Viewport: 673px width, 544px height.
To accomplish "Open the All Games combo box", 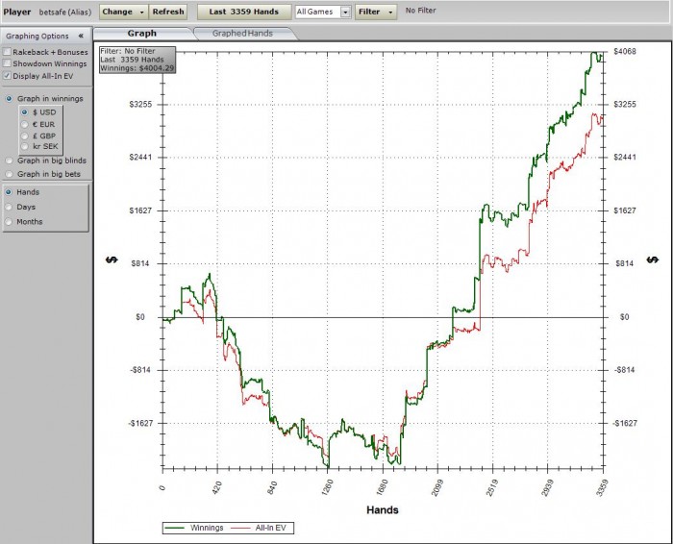I will pyautogui.click(x=323, y=12).
